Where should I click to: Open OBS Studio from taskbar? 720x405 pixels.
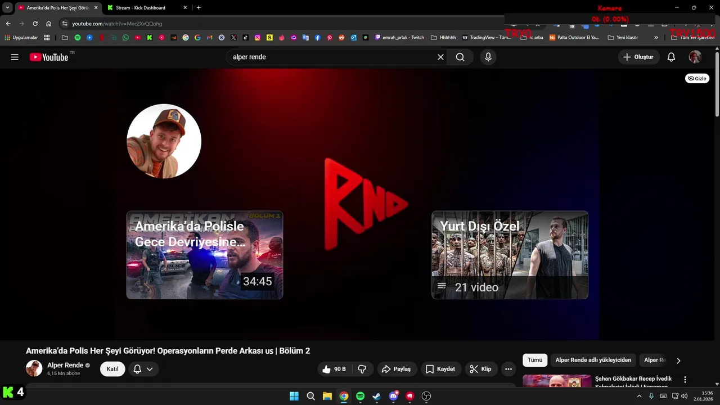click(426, 396)
